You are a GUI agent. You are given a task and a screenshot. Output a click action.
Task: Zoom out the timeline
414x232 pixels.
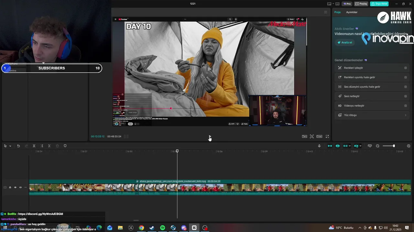377,146
